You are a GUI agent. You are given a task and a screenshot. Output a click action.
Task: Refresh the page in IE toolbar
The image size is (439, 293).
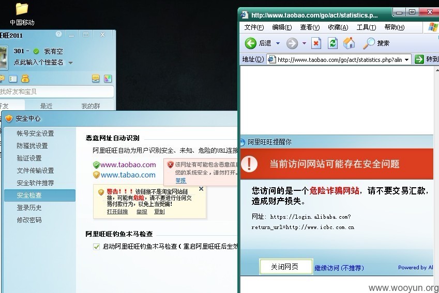coord(332,43)
